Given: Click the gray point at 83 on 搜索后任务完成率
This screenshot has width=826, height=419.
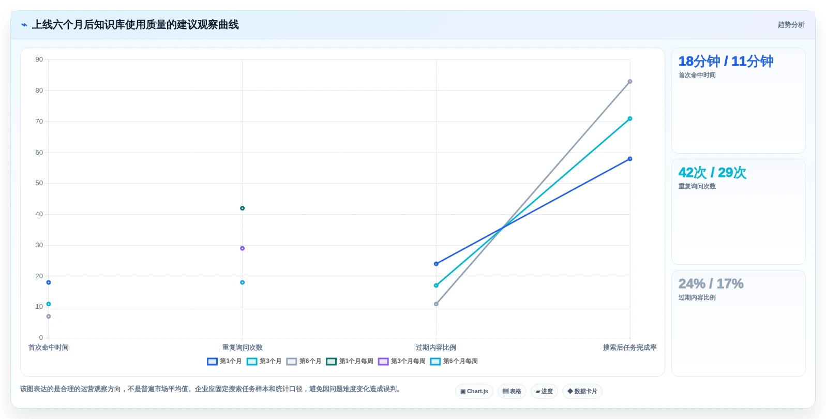Looking at the screenshot, I should [x=630, y=82].
